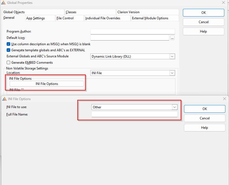Select the Individual File Overrides tab
Screen dimensions: 229x185
103,18
